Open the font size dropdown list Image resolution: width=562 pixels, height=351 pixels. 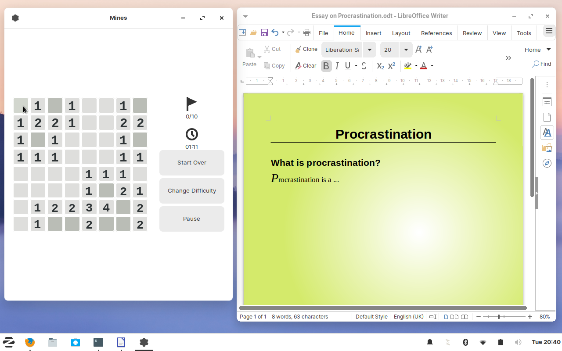[x=406, y=50]
